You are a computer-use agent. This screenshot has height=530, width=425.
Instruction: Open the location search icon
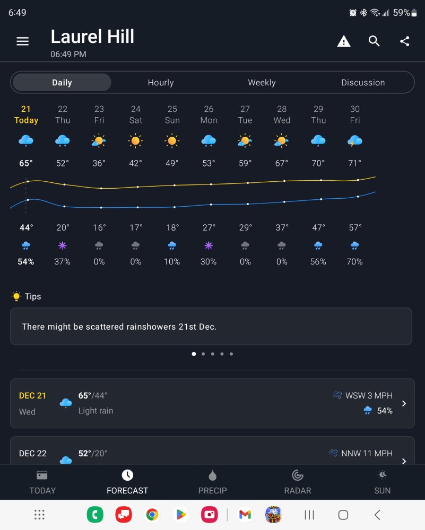click(374, 41)
